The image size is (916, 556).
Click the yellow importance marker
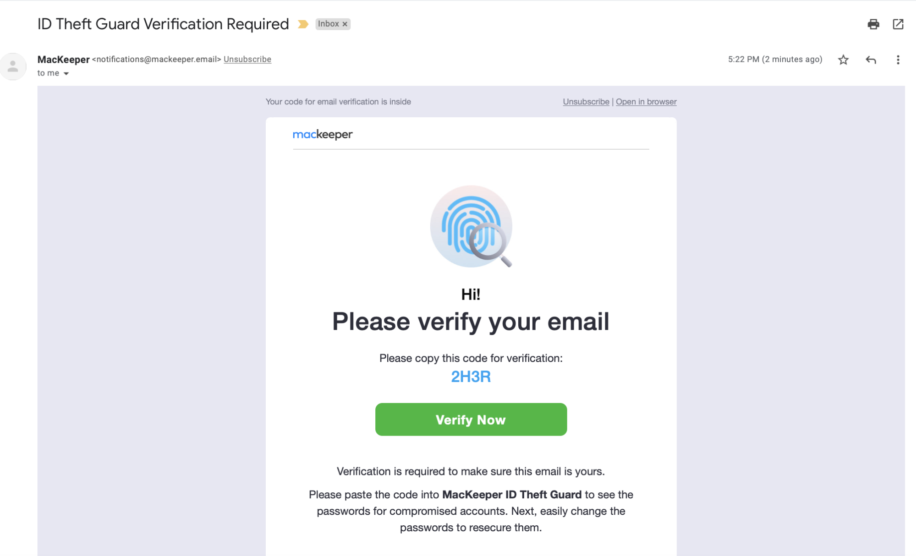coord(303,24)
